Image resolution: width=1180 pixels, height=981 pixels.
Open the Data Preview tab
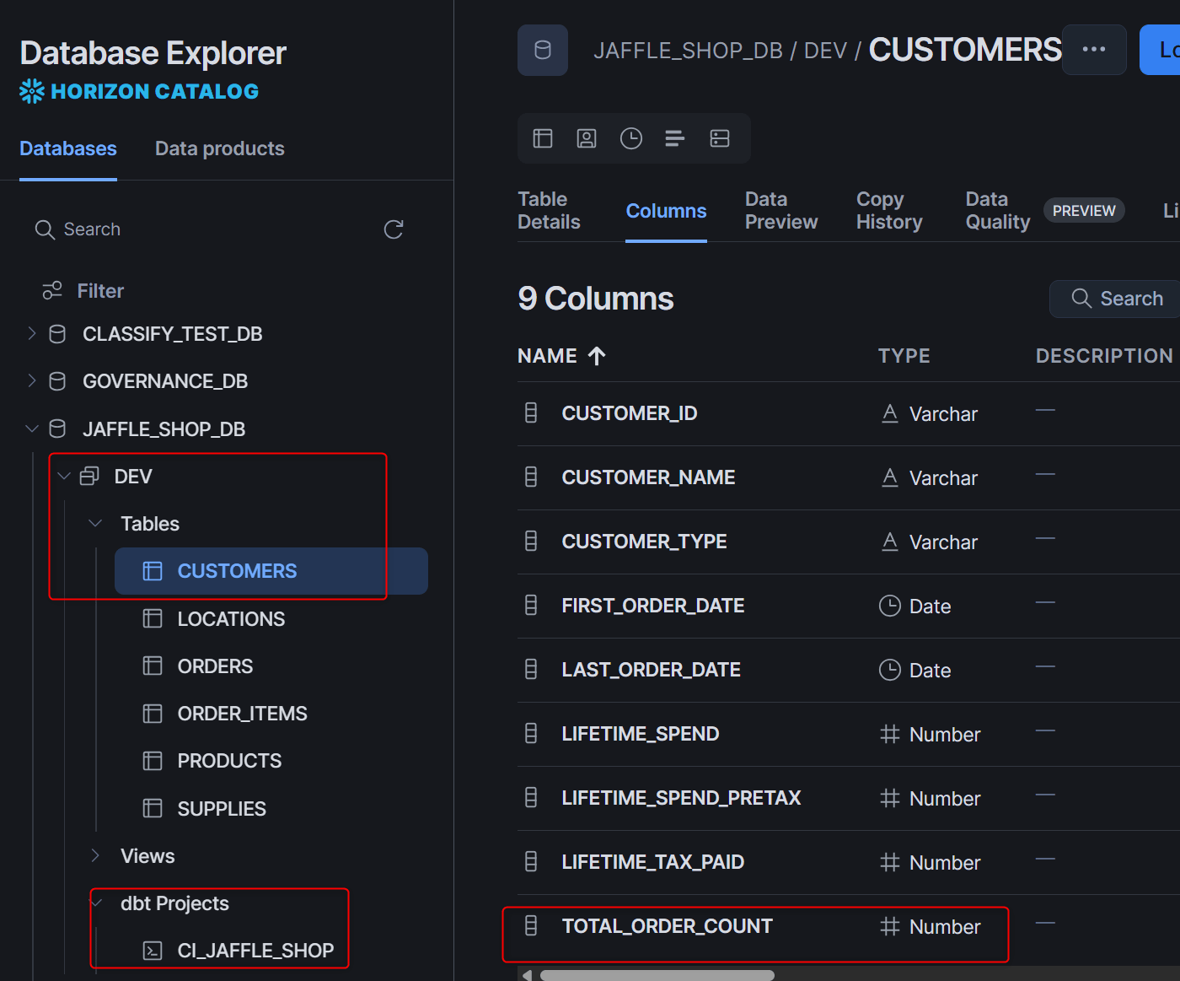(x=781, y=211)
